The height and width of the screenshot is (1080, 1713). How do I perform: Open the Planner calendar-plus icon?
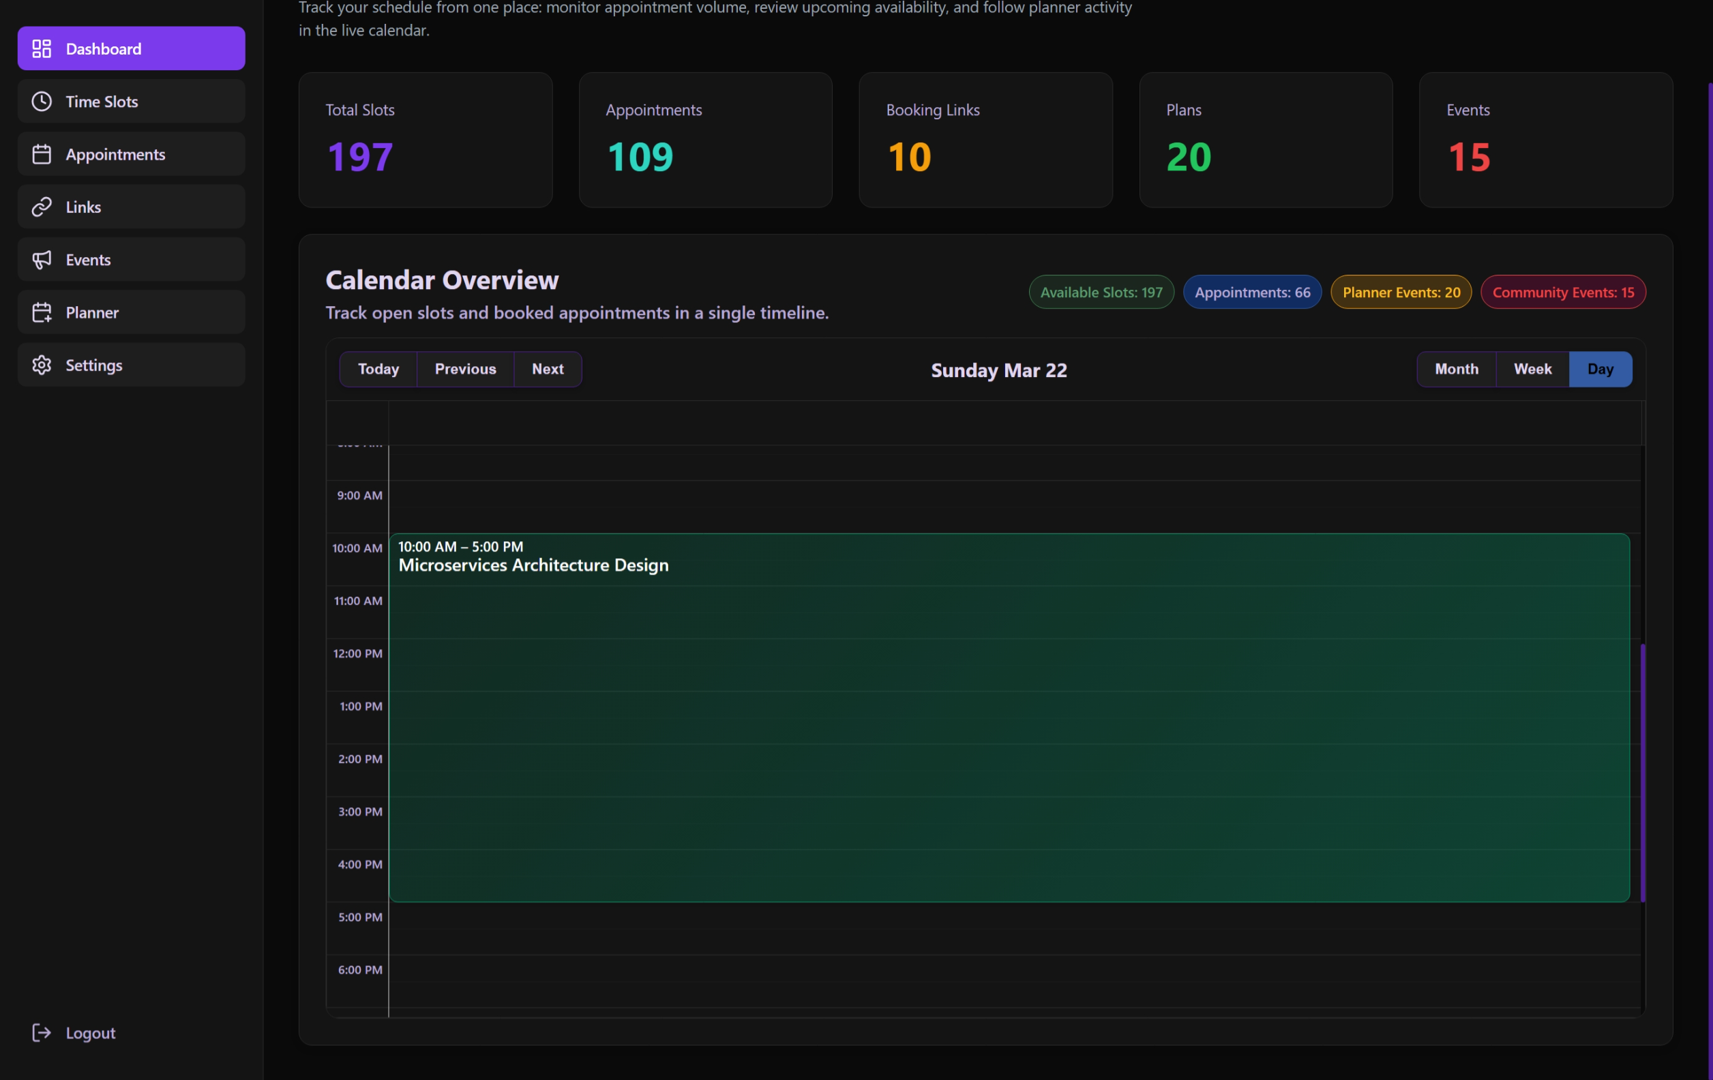[42, 312]
